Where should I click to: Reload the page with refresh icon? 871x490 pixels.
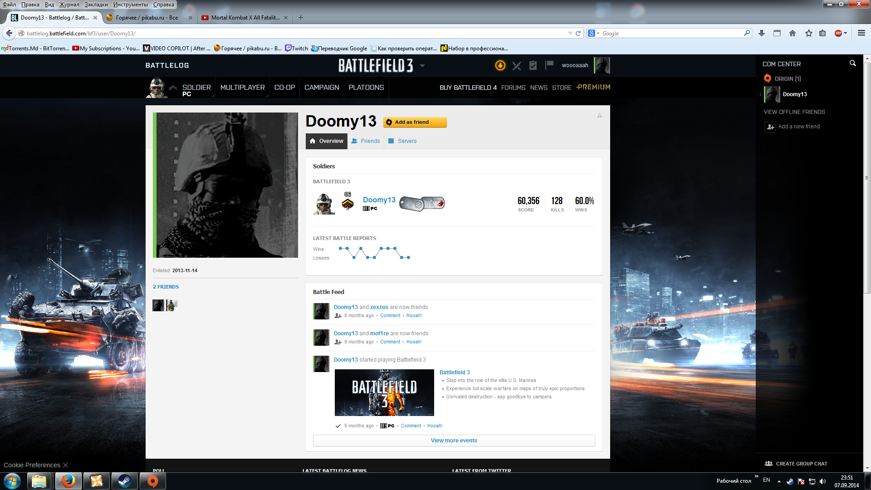[x=578, y=33]
